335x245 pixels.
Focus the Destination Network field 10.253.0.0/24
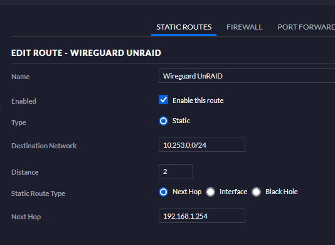coord(202,145)
